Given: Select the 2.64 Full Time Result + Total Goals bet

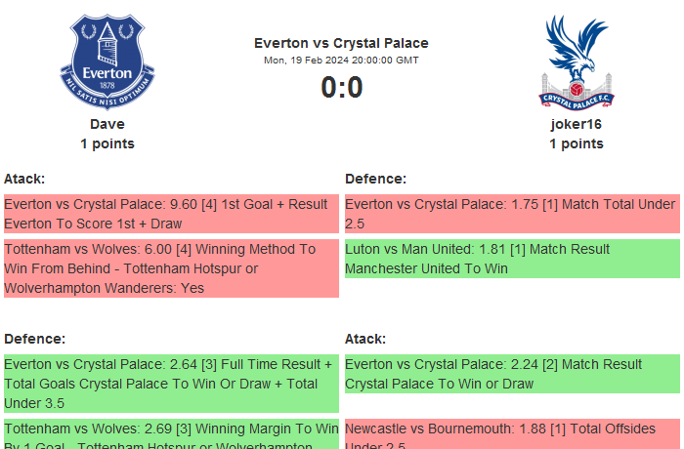Looking at the screenshot, I should pos(171,384).
